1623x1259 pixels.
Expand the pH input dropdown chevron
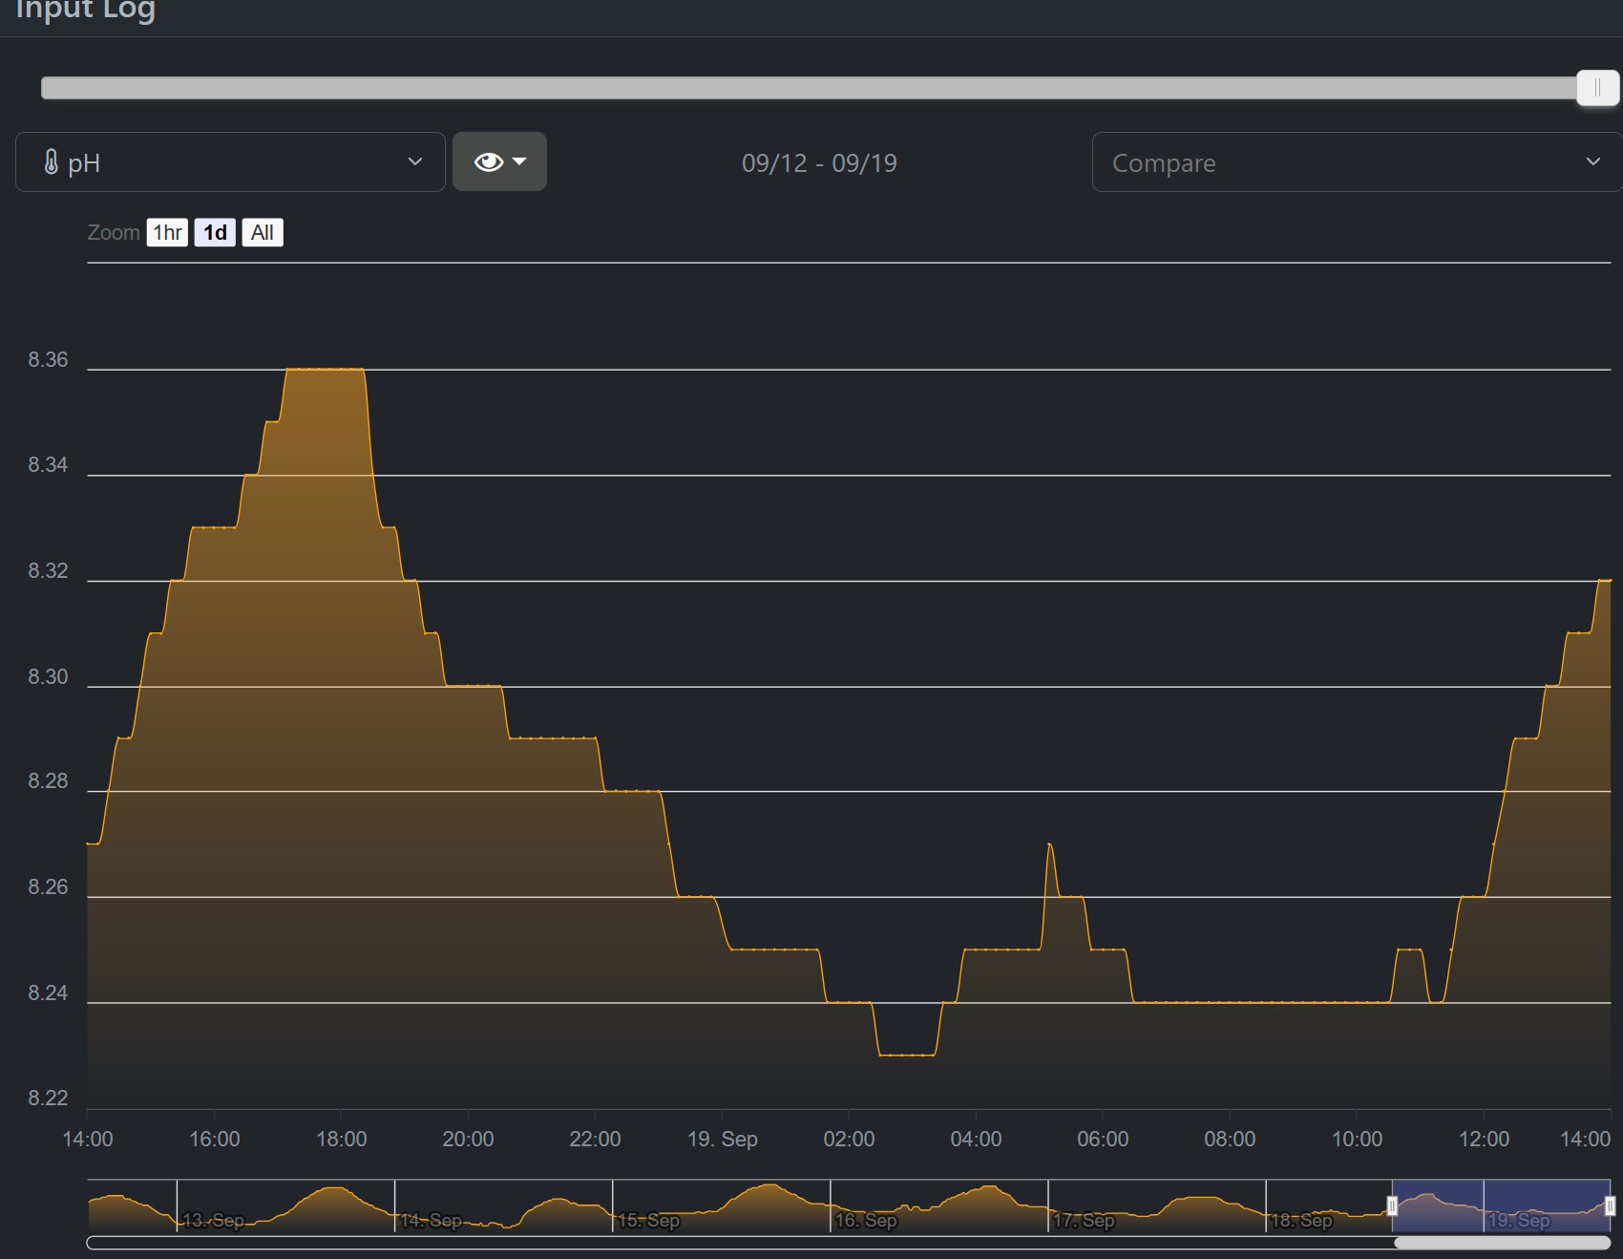tap(414, 162)
